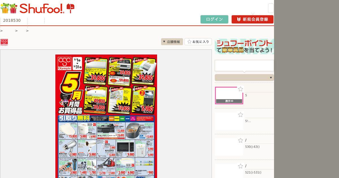Favorite the 521()-531() flyer with star

[x=240, y=166]
